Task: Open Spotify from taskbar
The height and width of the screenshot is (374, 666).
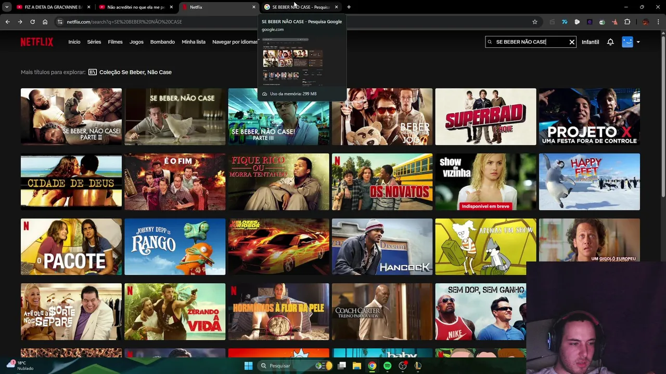Action: pos(387,366)
